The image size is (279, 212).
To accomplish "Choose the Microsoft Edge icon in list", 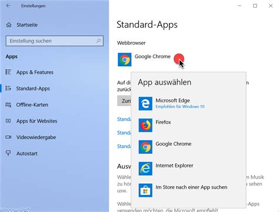I will click(145, 103).
